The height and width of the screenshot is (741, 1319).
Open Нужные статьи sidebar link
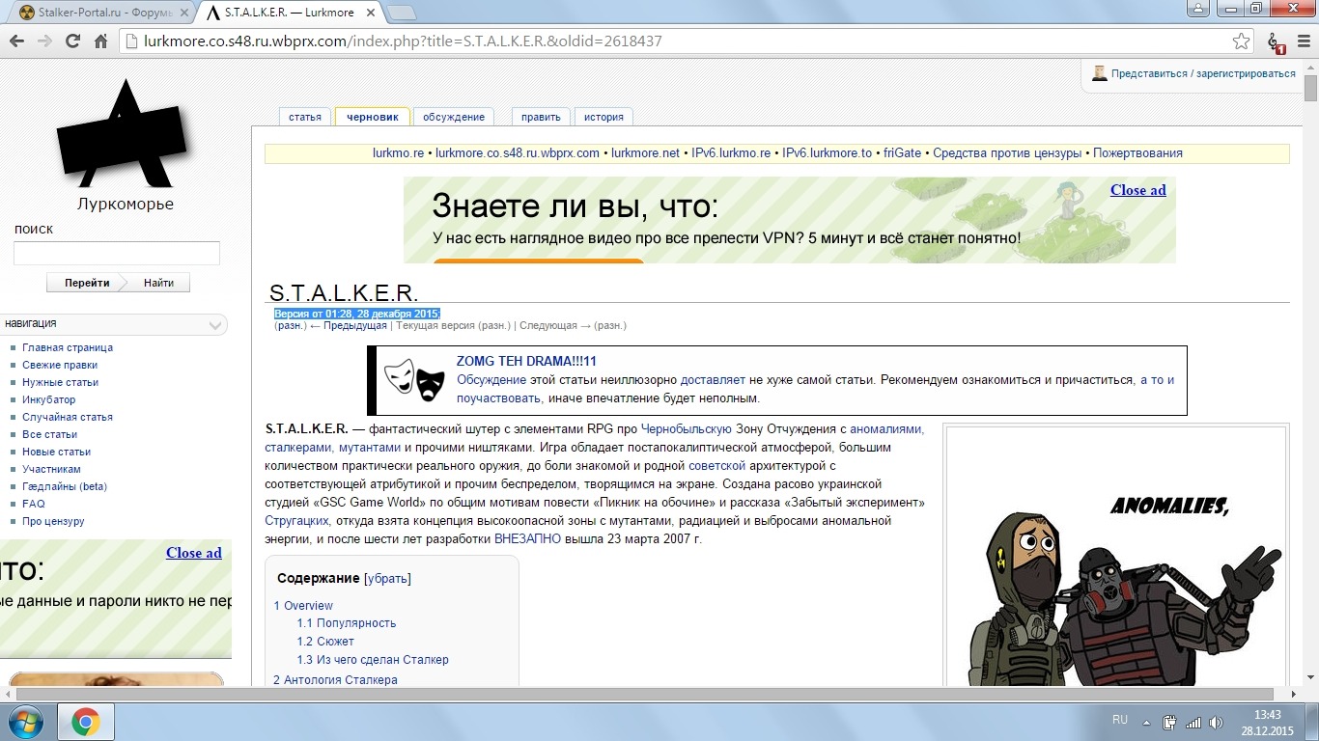pyautogui.click(x=60, y=382)
